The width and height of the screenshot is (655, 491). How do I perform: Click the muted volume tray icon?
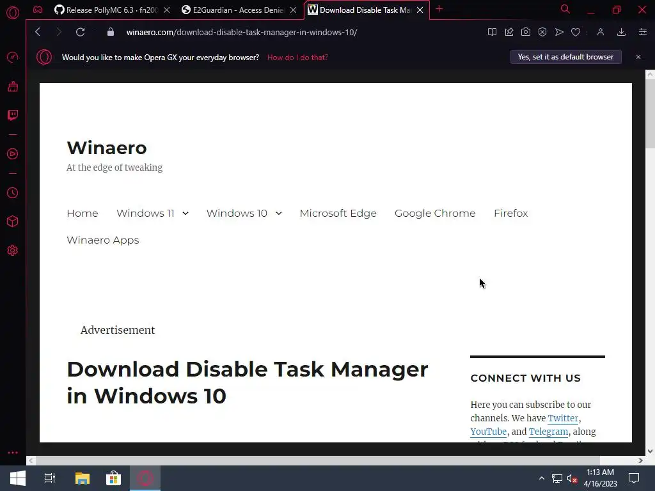(x=572, y=478)
